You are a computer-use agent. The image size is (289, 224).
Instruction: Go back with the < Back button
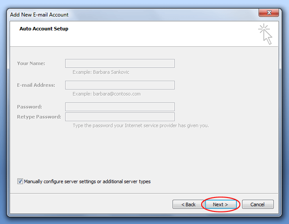point(188,204)
